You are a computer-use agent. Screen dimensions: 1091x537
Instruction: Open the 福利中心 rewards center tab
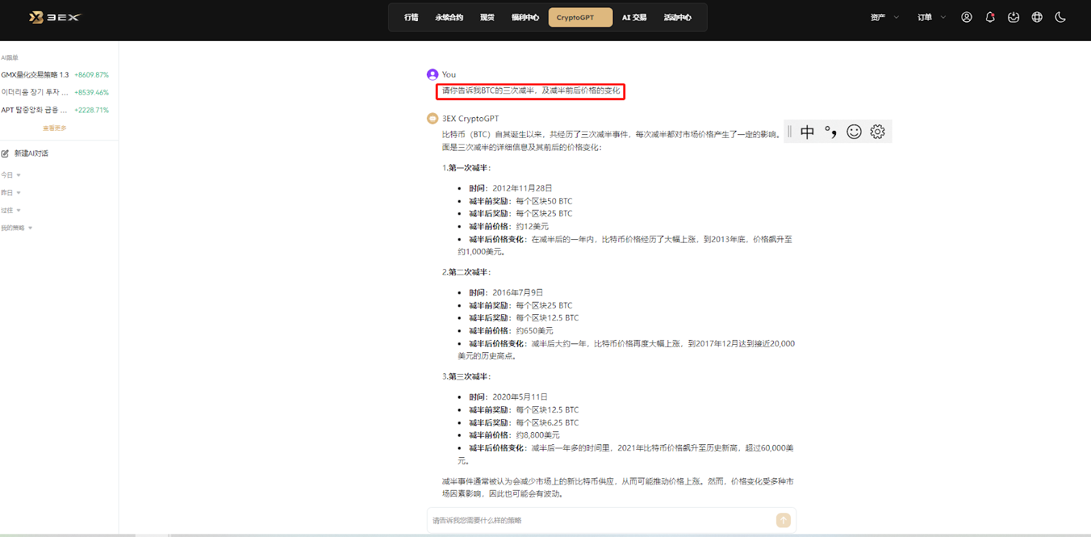[x=525, y=18]
